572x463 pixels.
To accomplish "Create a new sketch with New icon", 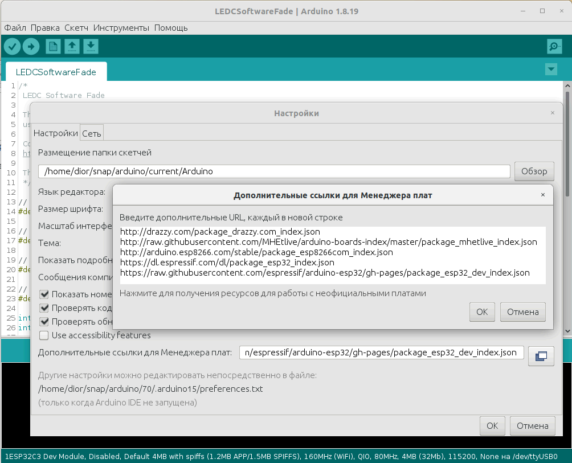I will [53, 47].
